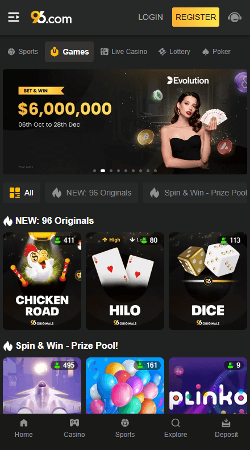Filter by Spin & Win - Prize Pool chip
This screenshot has height=450, width=250.
[x=195, y=193]
